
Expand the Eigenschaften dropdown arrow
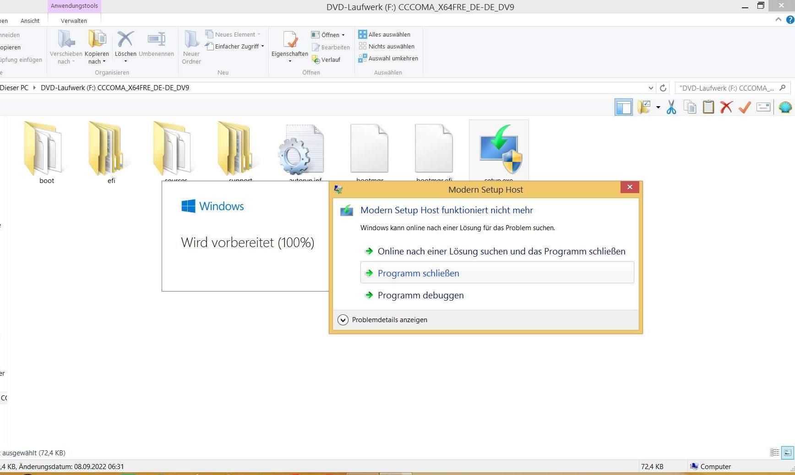pos(290,61)
